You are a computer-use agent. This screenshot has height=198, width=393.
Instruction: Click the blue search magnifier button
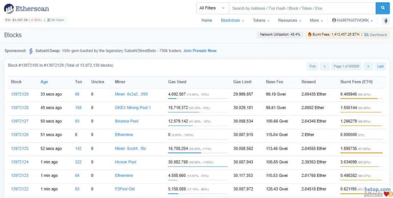(382, 8)
